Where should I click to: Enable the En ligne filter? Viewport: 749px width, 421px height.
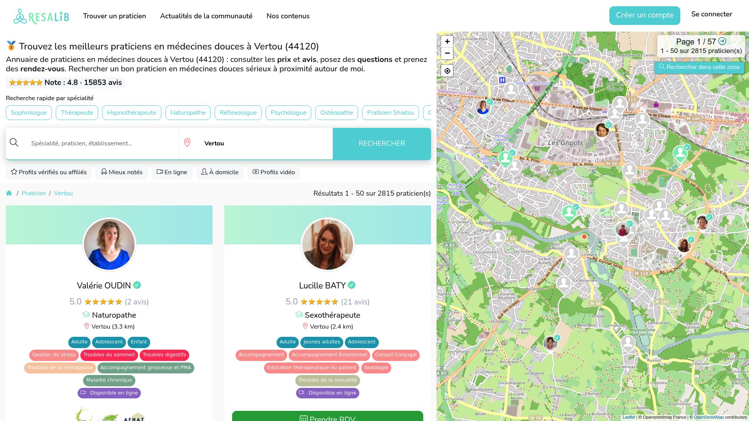click(x=172, y=172)
